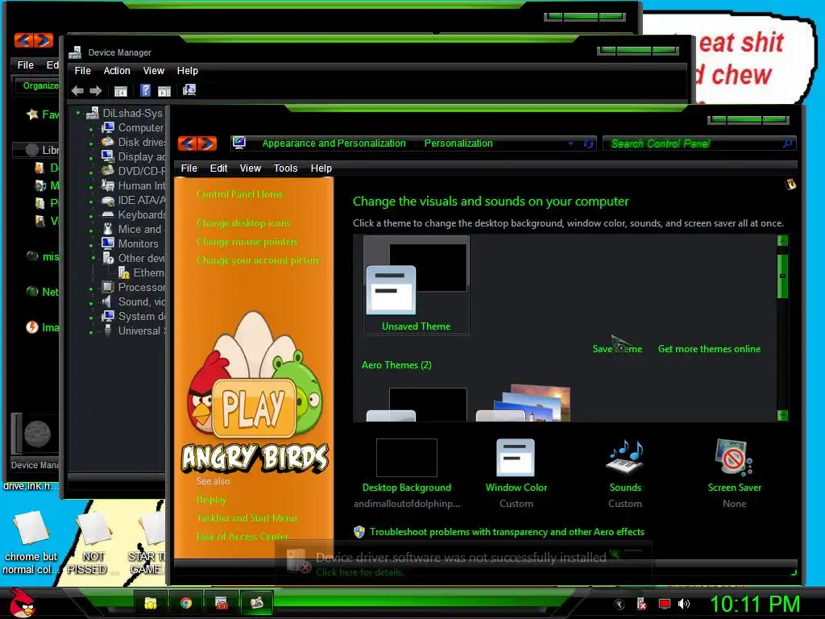Open Chrome from the taskbar

click(186, 603)
